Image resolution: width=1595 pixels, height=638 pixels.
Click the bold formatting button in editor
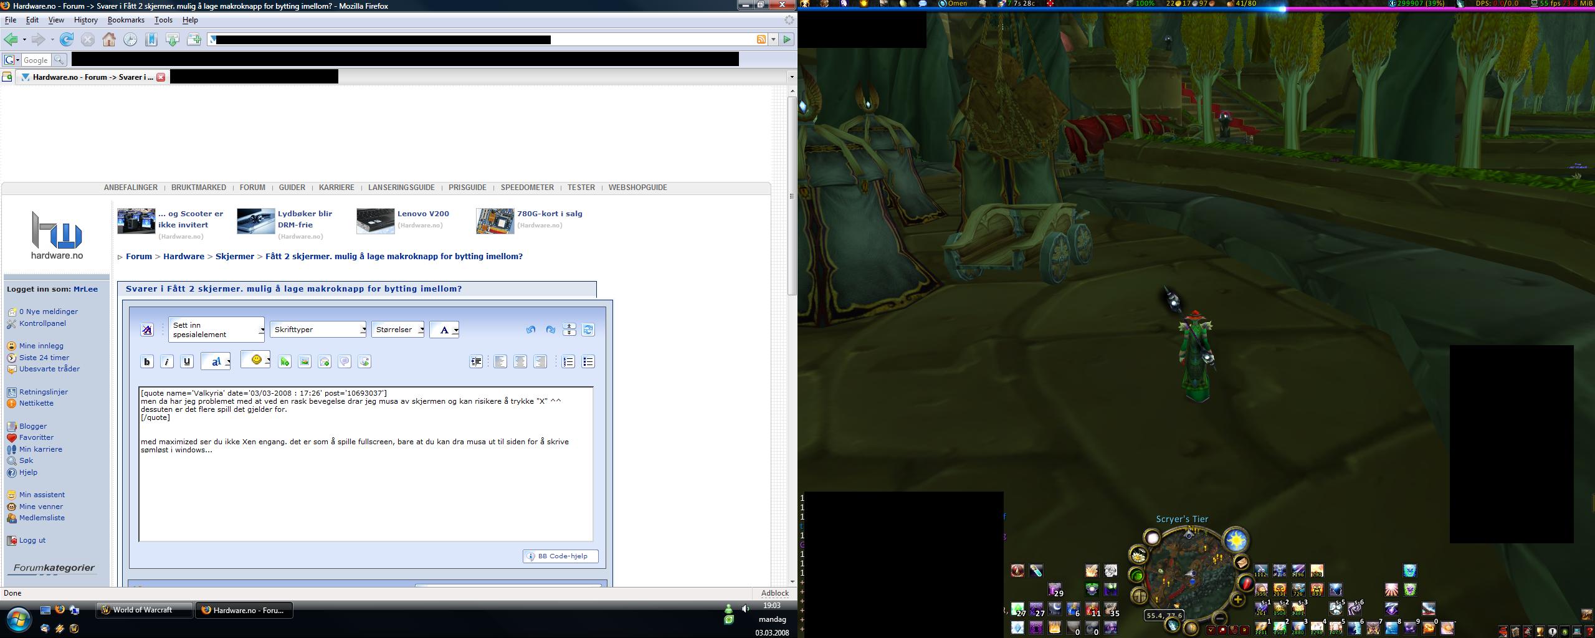click(x=147, y=361)
